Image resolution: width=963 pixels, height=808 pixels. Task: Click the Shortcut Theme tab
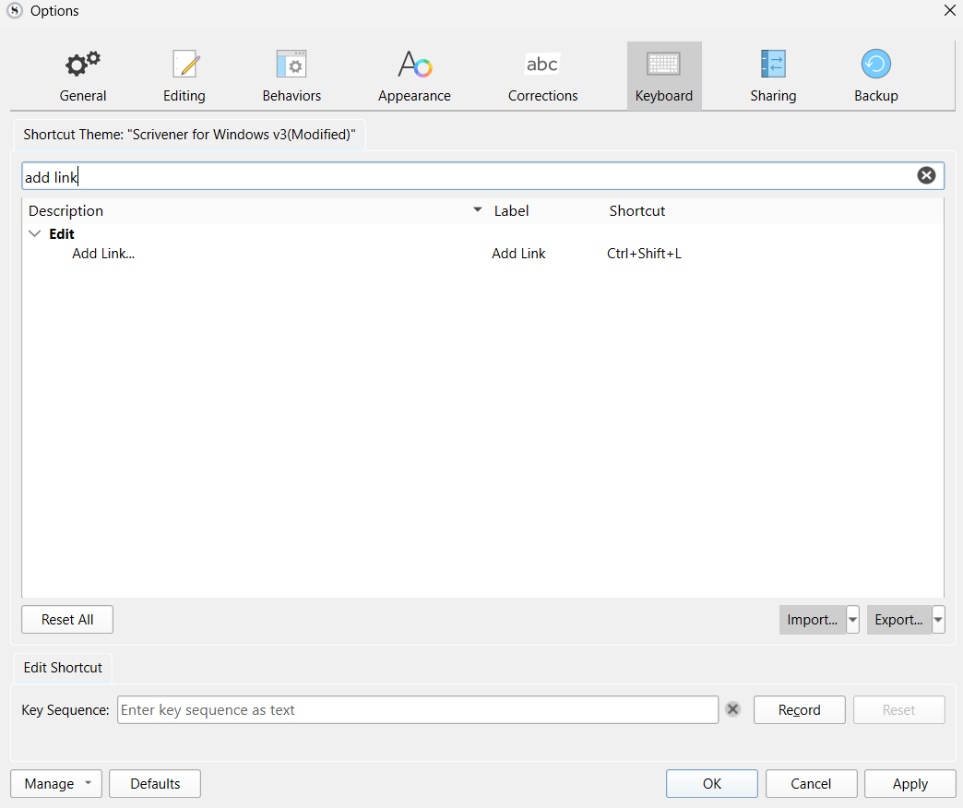(x=189, y=135)
